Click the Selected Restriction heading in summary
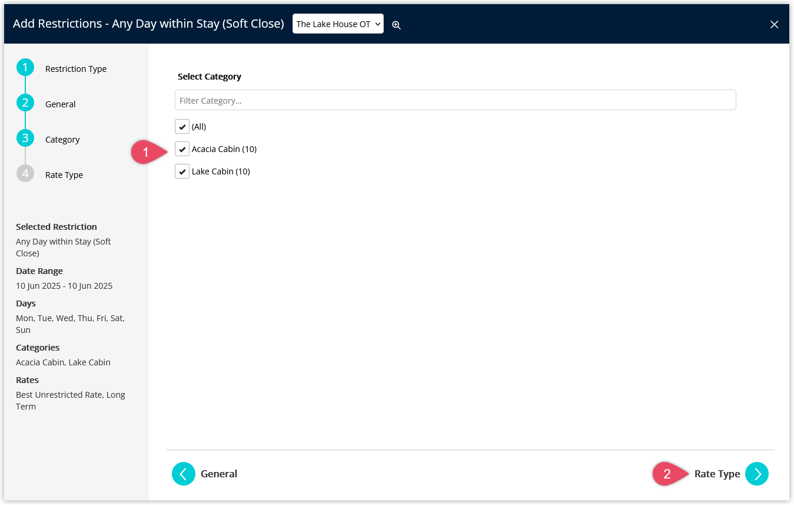The width and height of the screenshot is (794, 505). pyautogui.click(x=57, y=227)
